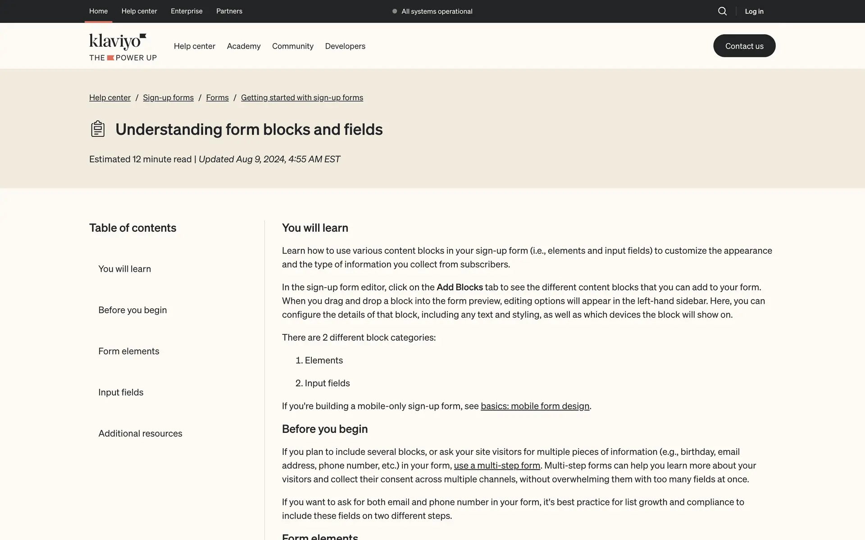Screen dimensions: 865x540
Task: Click the clipboard article icon
Action: 98,129
